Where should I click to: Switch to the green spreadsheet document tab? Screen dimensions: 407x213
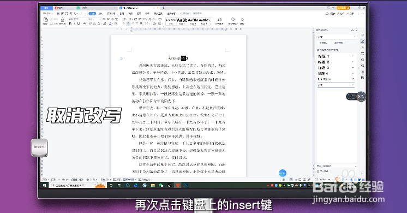97,8
